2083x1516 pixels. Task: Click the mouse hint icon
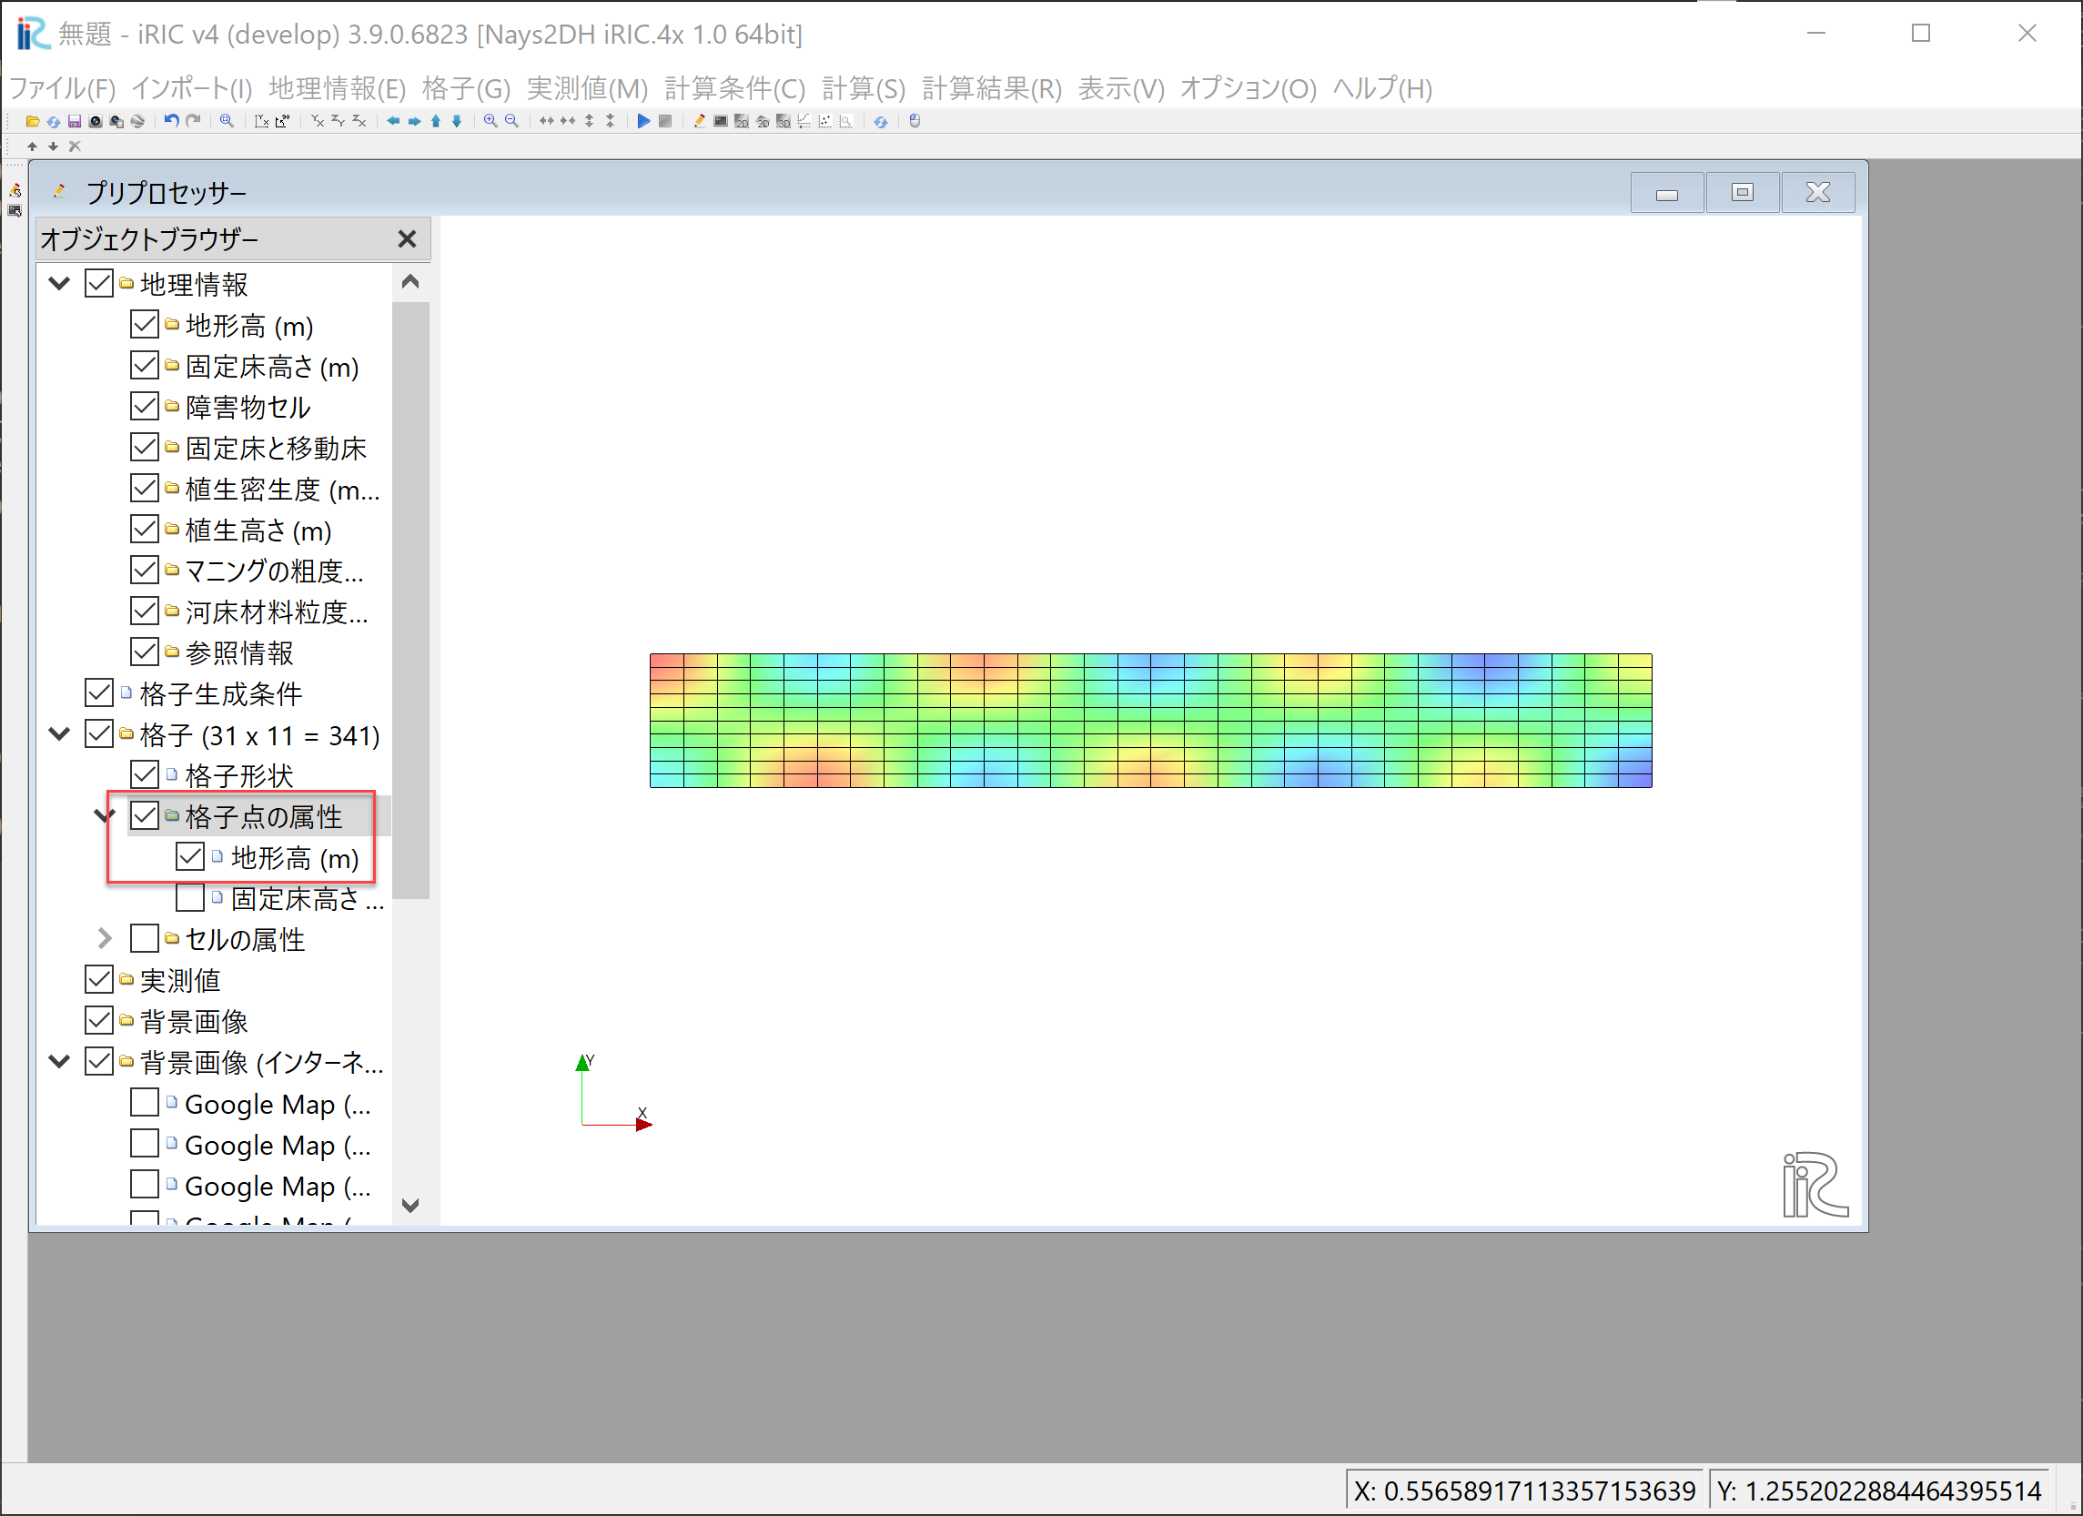point(915,121)
